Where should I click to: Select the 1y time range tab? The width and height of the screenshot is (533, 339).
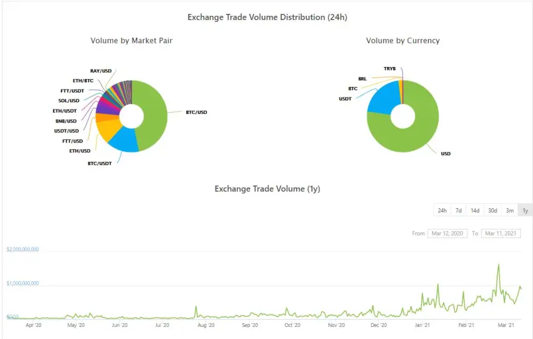[x=525, y=211]
